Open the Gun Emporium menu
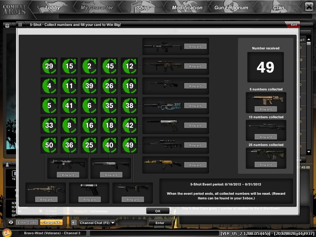 click(x=231, y=7)
